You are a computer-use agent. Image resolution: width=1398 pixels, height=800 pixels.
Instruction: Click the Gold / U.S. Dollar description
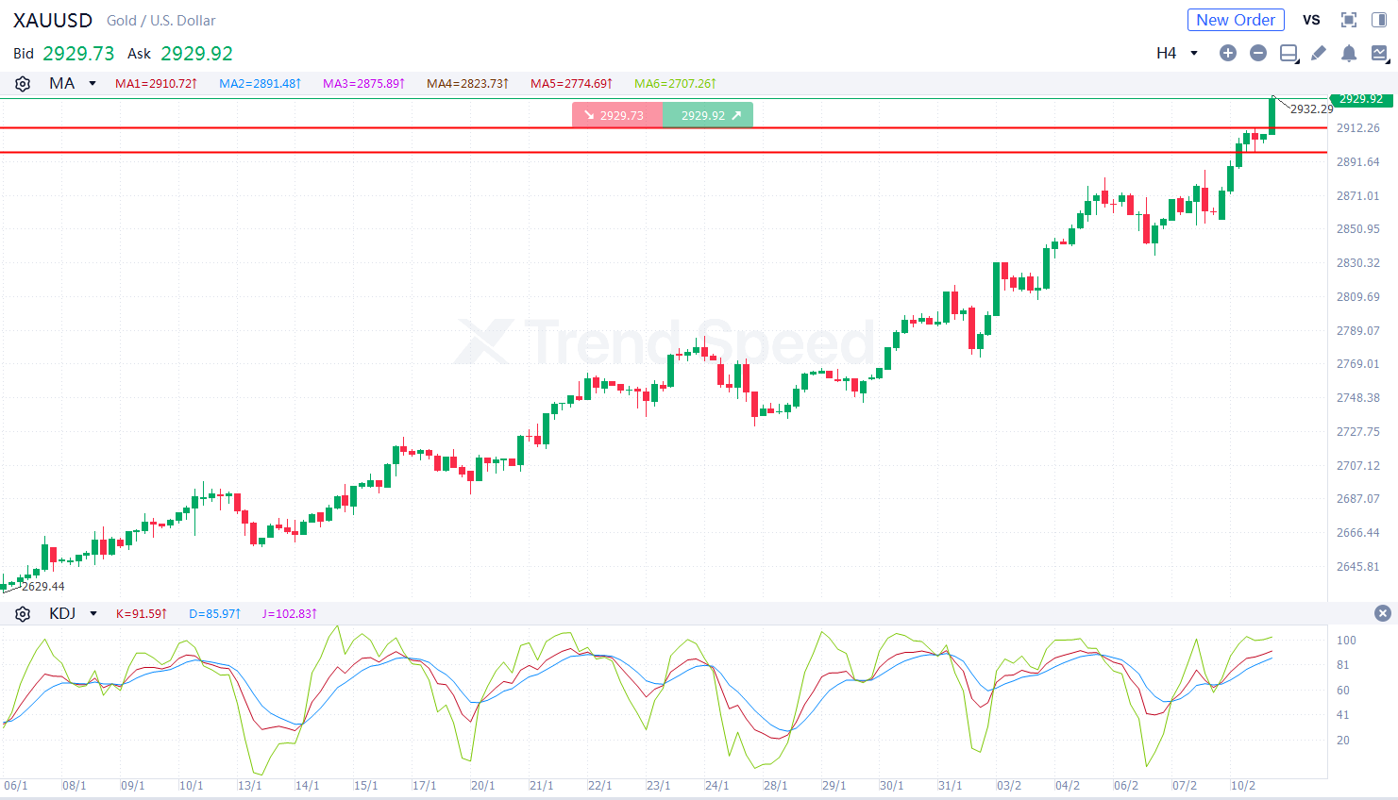[x=161, y=21]
